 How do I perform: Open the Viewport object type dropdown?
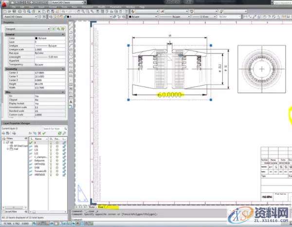coord(30,29)
